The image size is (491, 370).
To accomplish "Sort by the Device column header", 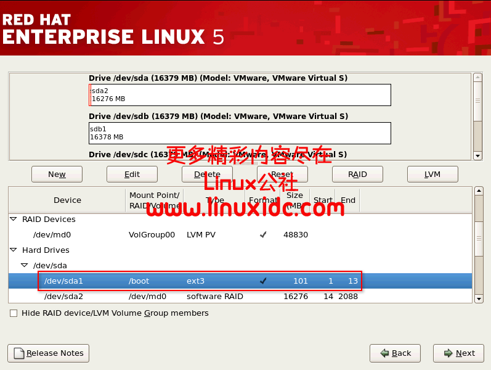I will click(67, 200).
